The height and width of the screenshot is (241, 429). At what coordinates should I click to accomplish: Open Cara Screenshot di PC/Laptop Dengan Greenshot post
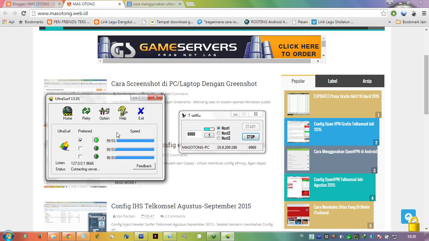click(184, 84)
